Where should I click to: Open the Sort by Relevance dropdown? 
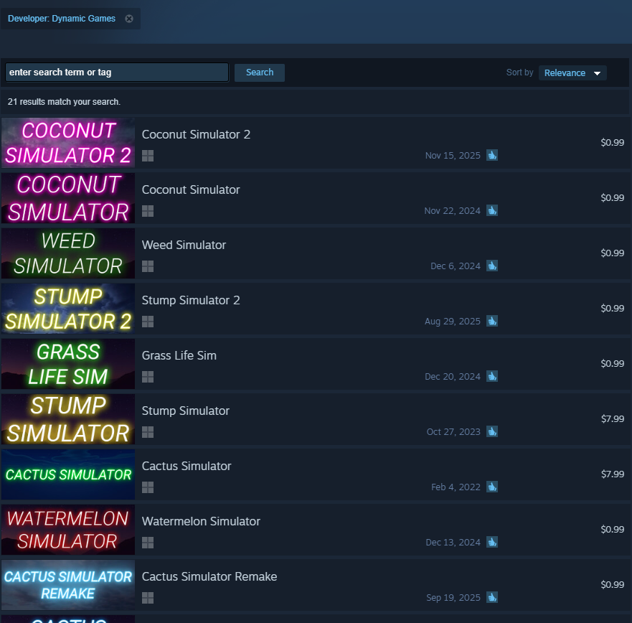(572, 73)
